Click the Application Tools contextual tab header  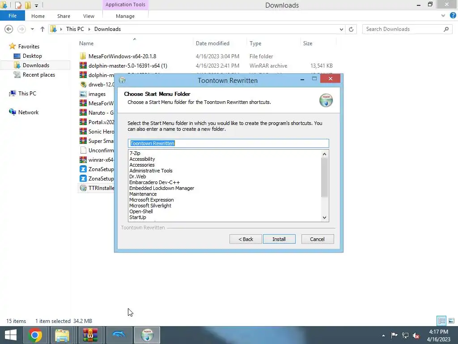[x=125, y=4]
